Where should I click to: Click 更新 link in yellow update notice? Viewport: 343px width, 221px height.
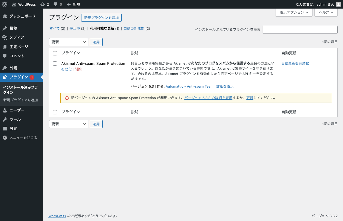pyautogui.click(x=250, y=98)
